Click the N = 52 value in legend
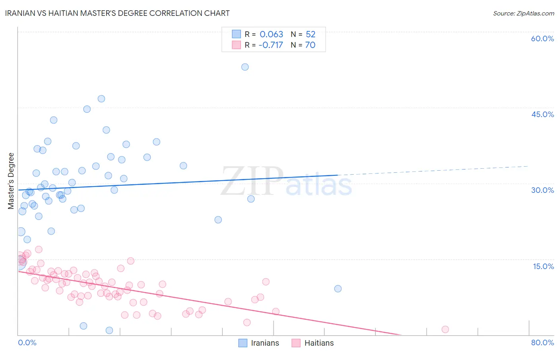Screen dimensions: 559x354 click(303, 34)
